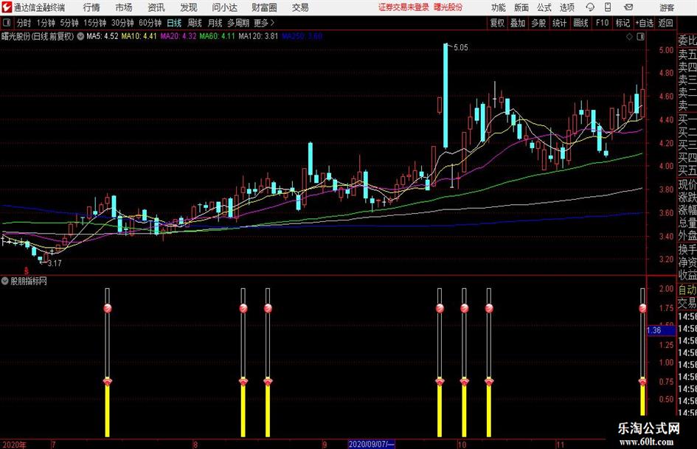Select the 月线 monthly period tab
The height and width of the screenshot is (449, 697).
click(215, 23)
